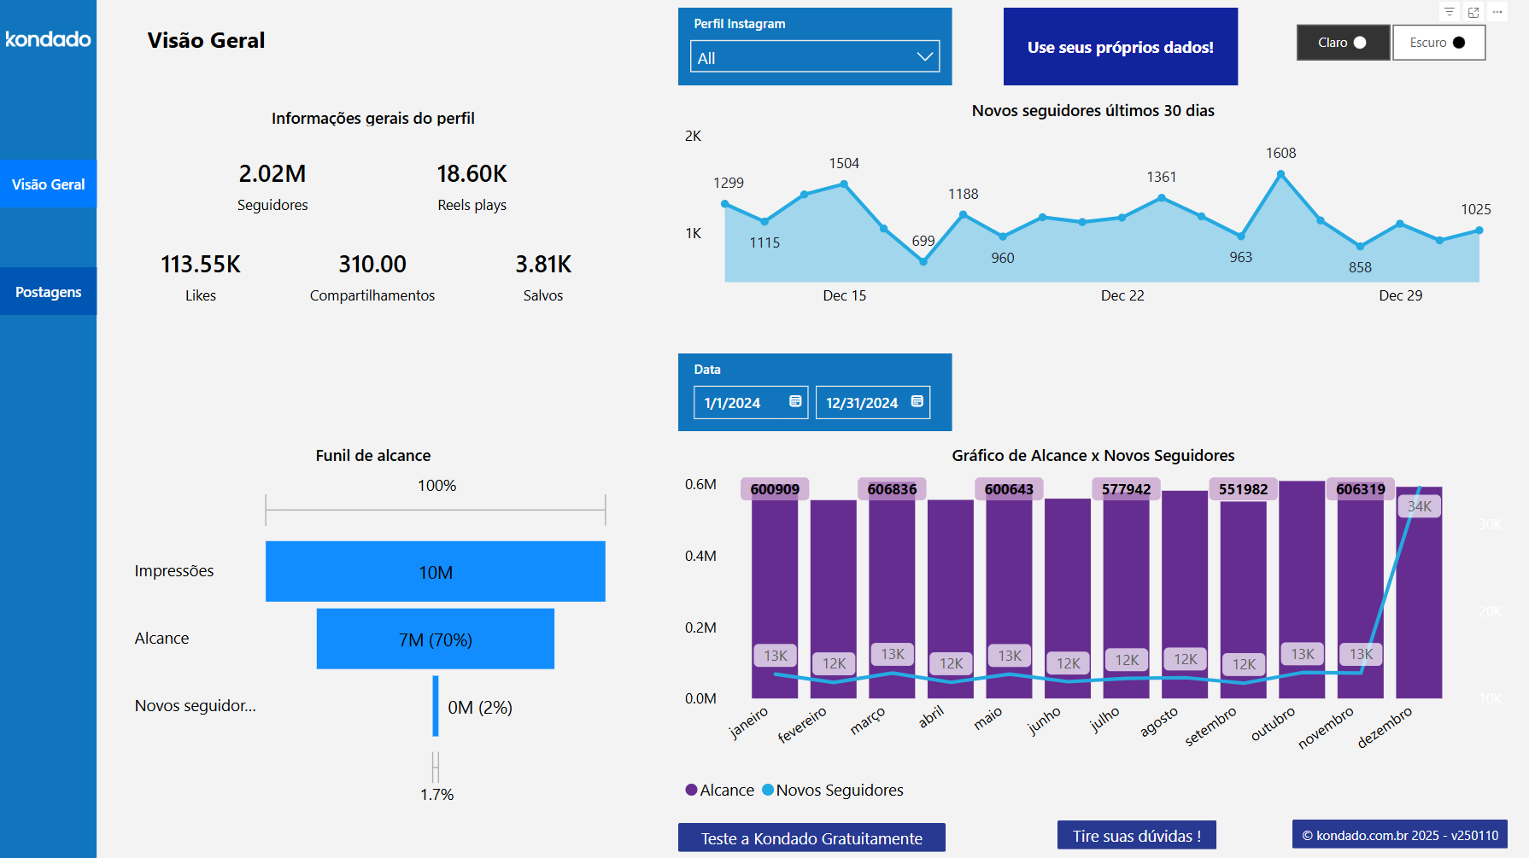
Task: Click the start date 1/1/2024 input field
Action: 739,402
